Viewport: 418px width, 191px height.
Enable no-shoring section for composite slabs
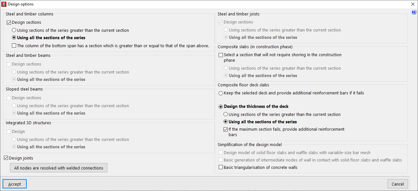pyautogui.click(x=221, y=55)
